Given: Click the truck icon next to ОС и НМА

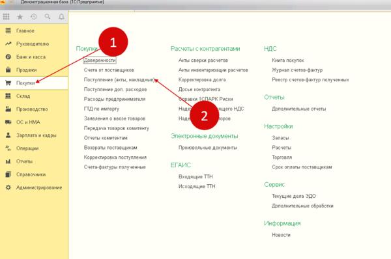Looking at the screenshot, I should click(x=8, y=122).
